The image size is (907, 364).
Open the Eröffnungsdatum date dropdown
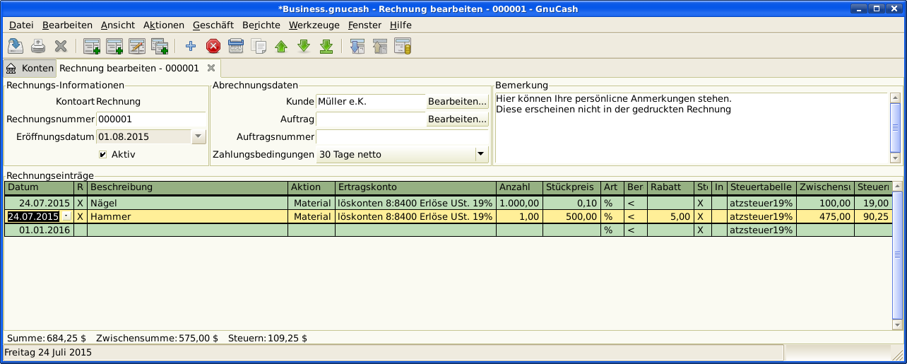pyautogui.click(x=198, y=136)
